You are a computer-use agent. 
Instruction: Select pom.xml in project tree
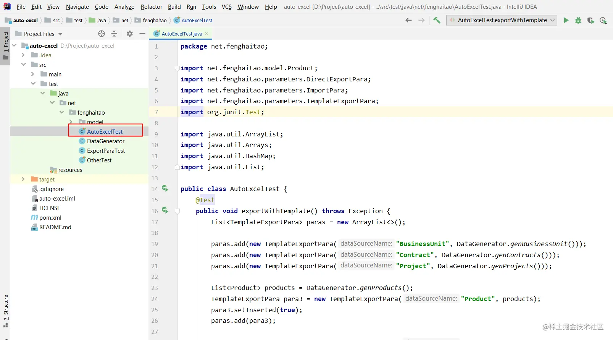pos(50,217)
